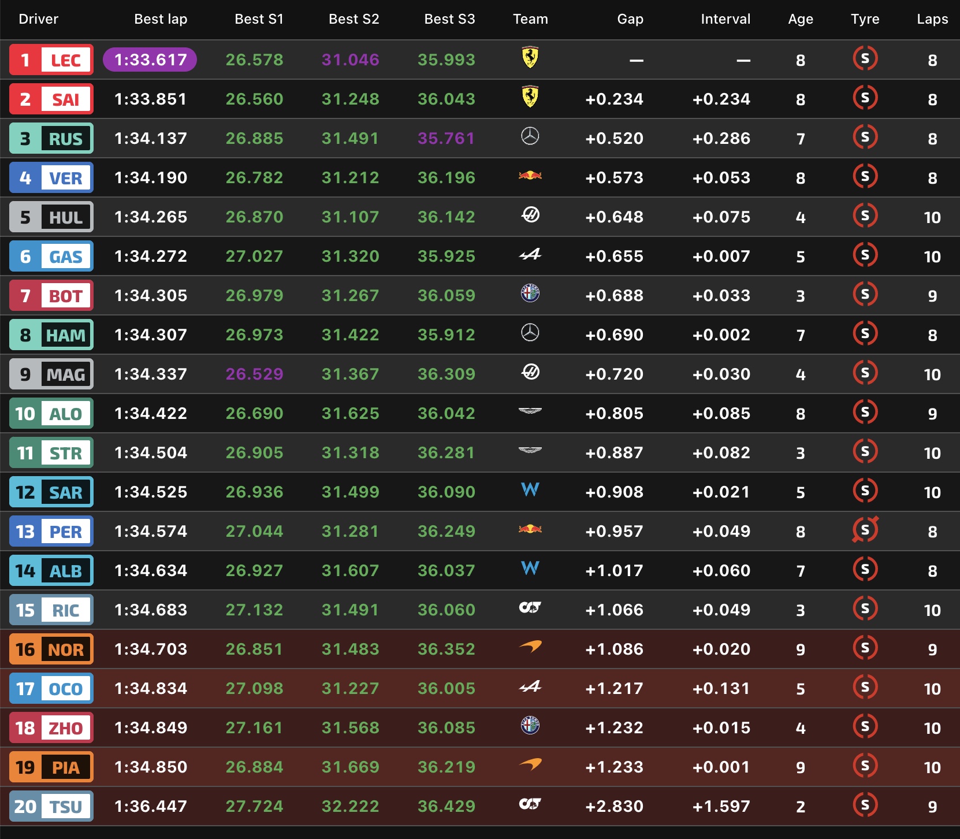Screen dimensions: 960x839
Task: Click the Mercedes logo in Russell's row
Action: pyautogui.click(x=530, y=137)
